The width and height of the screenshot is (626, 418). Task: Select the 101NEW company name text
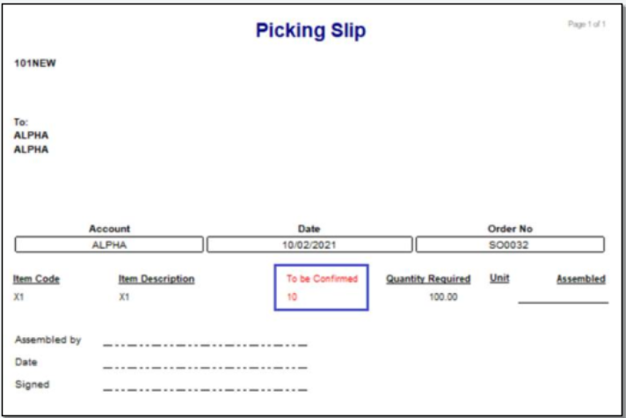point(35,63)
